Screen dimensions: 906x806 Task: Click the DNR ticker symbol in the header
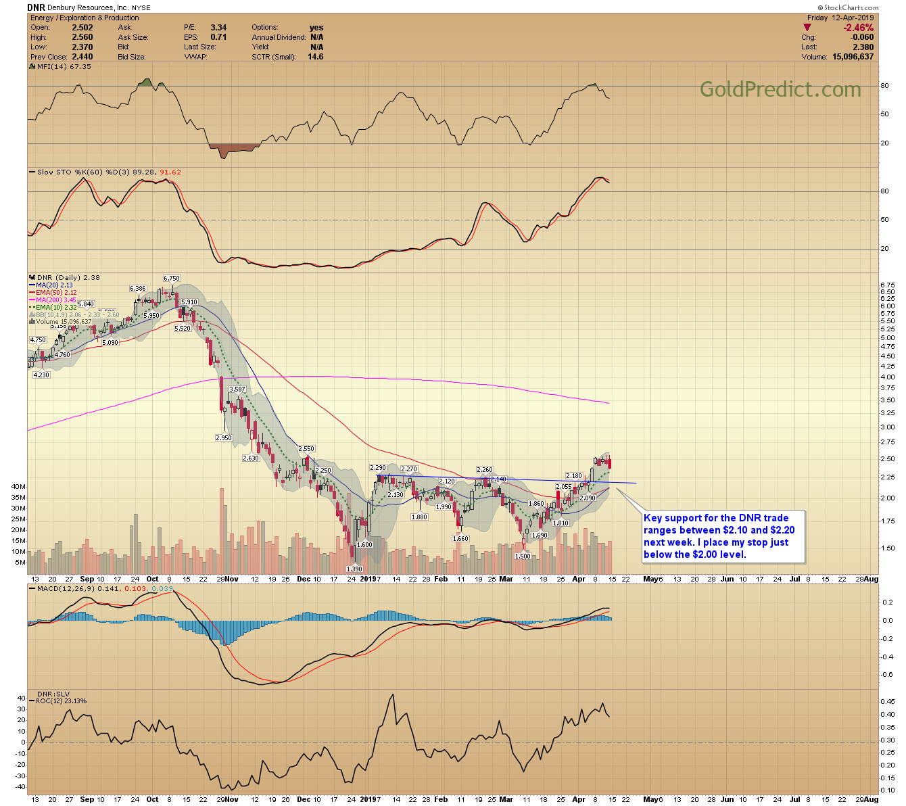[36, 7]
